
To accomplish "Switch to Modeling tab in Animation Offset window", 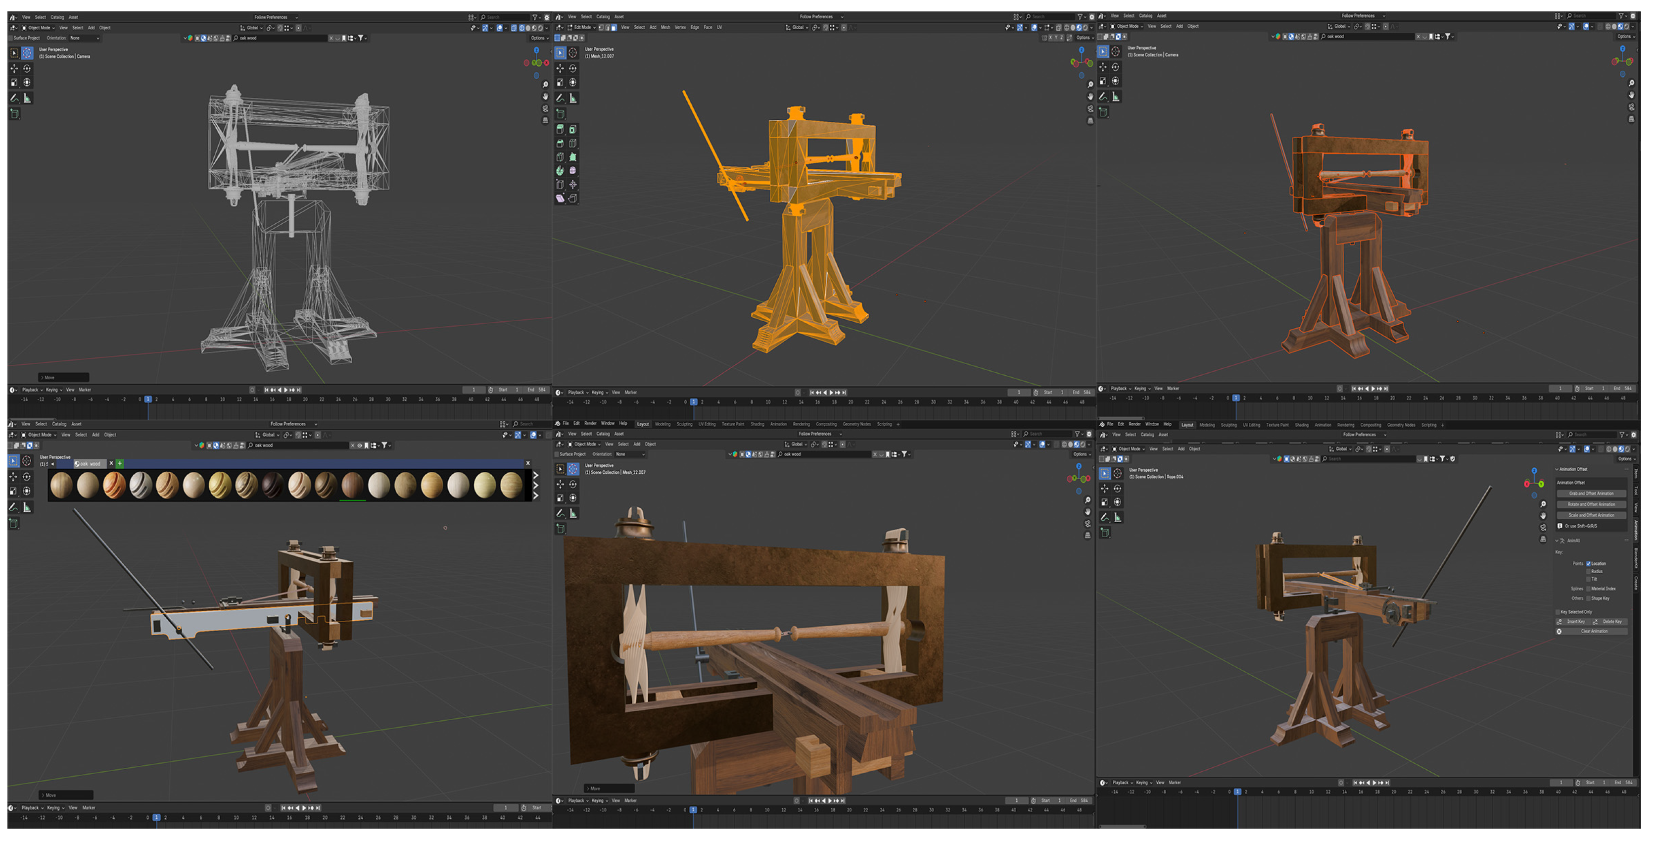I will coord(1207,425).
